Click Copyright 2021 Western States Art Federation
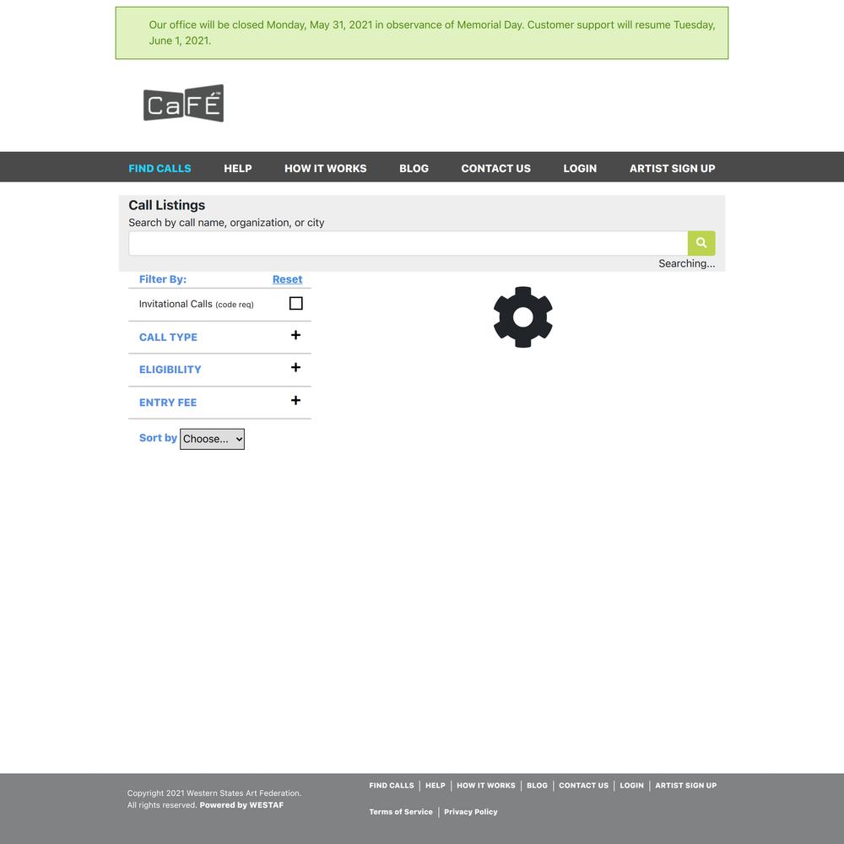The width and height of the screenshot is (844, 844). 214,793
